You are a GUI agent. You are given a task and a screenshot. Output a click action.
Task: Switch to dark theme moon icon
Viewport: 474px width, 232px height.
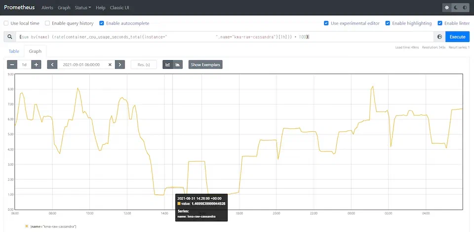(x=456, y=7)
